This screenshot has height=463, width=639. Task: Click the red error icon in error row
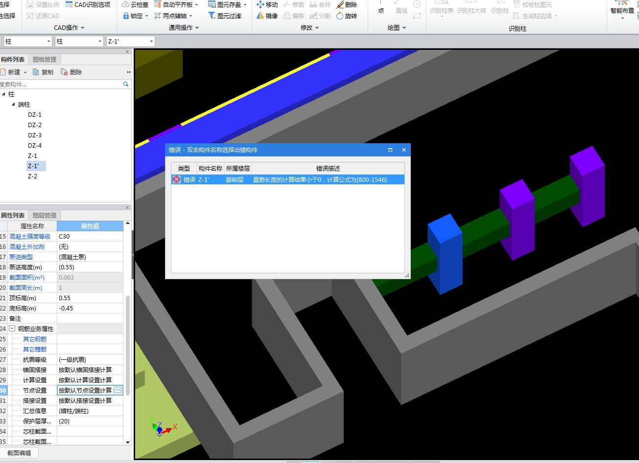pos(177,179)
